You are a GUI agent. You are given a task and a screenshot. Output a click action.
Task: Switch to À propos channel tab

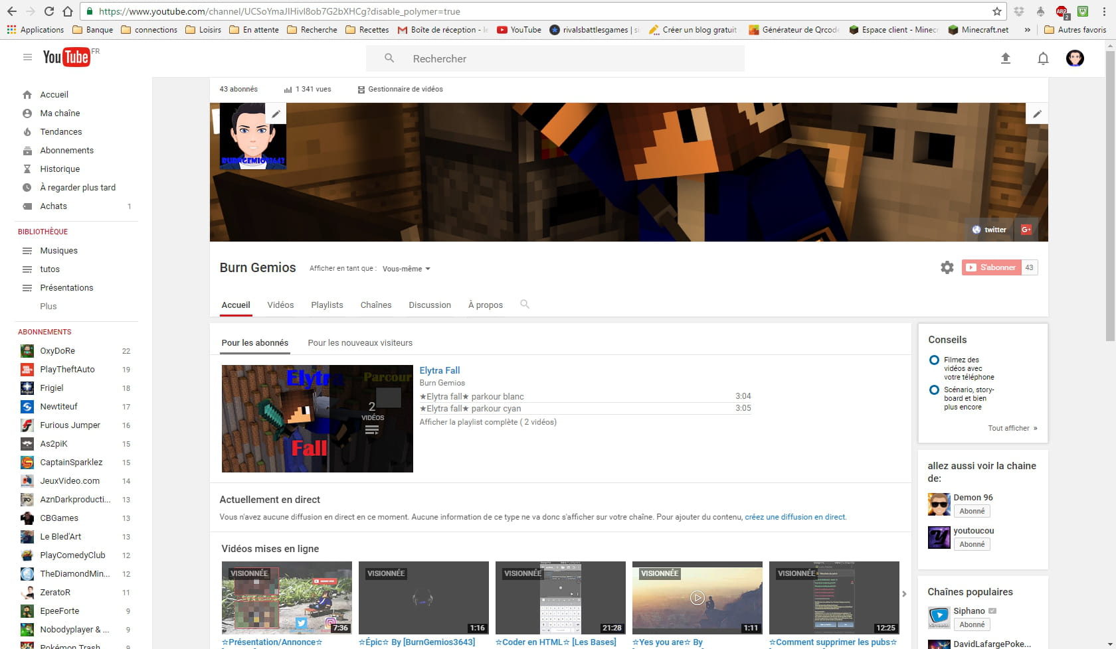click(486, 305)
